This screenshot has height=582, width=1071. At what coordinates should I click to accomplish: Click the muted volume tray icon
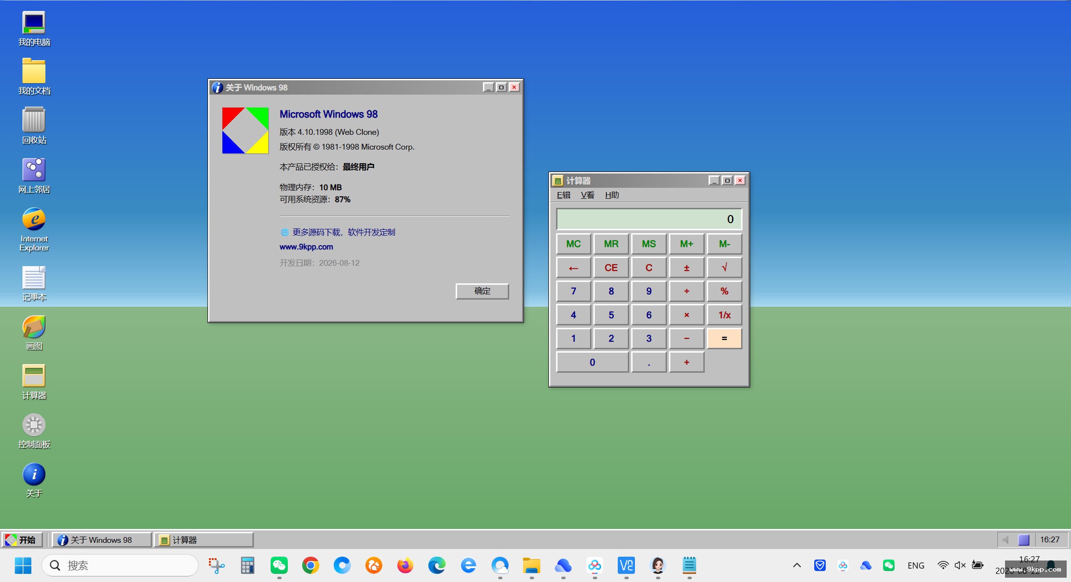click(x=960, y=566)
